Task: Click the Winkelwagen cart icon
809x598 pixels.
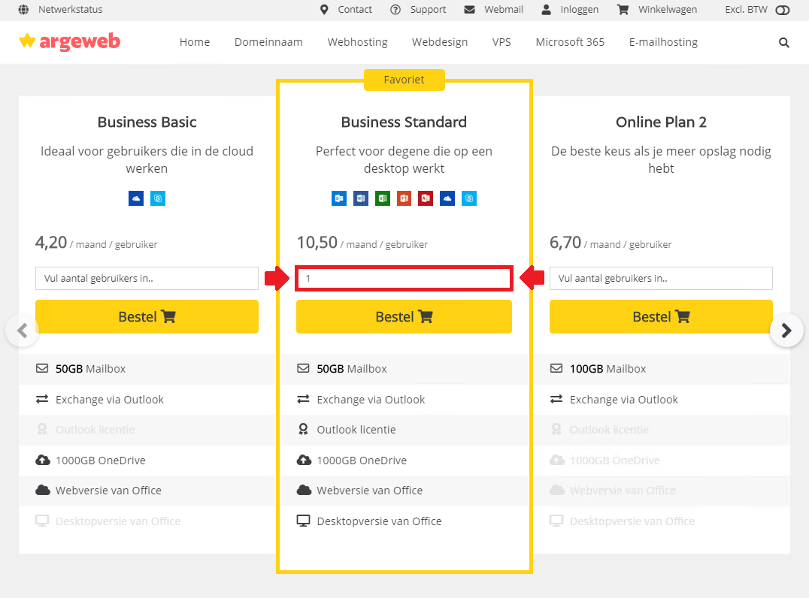Action: click(x=623, y=9)
